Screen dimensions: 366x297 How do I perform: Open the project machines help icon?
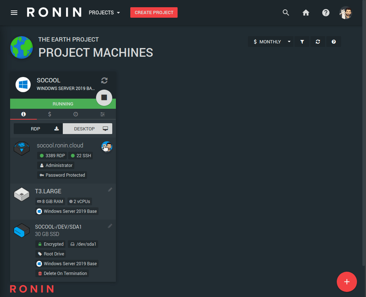click(334, 42)
